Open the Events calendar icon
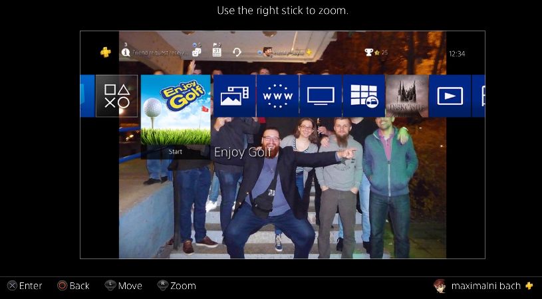The width and height of the screenshot is (542, 299). [x=217, y=52]
